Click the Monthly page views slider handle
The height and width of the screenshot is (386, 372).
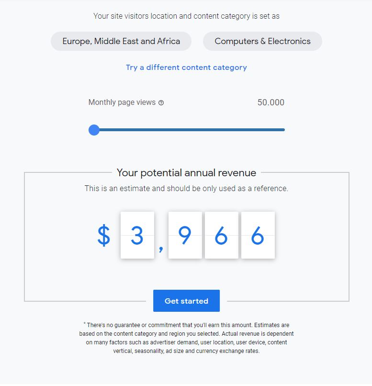pos(94,130)
